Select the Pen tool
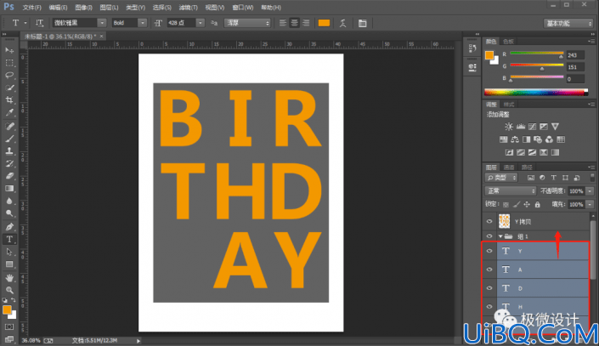This screenshot has height=346, width=599. pyautogui.click(x=9, y=227)
